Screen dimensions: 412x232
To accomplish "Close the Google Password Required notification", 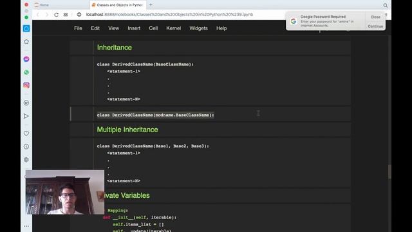I will click(375, 17).
